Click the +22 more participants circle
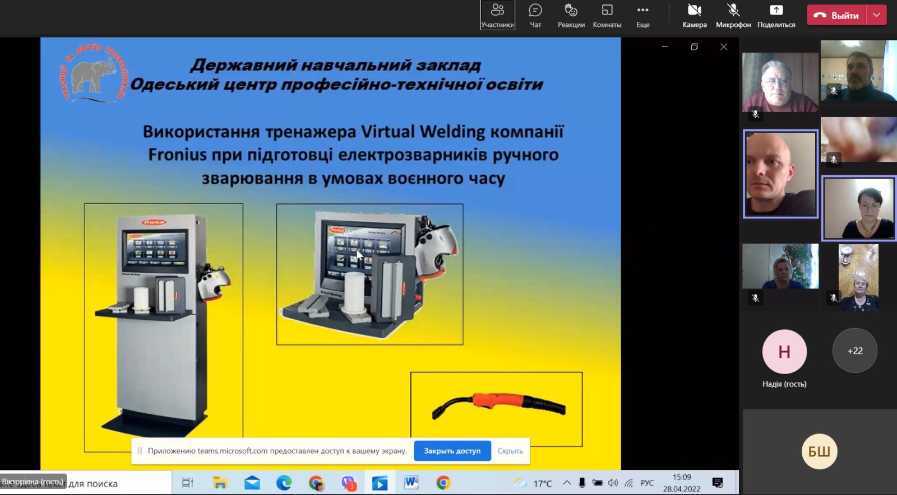 [x=854, y=351]
